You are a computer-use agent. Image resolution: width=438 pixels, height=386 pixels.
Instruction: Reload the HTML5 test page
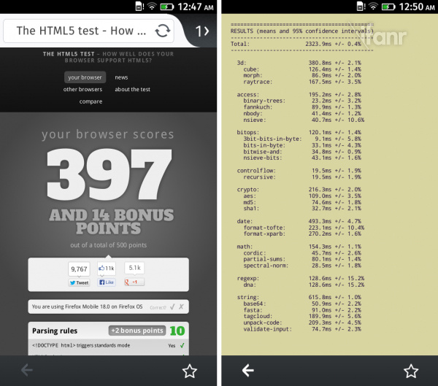click(162, 31)
